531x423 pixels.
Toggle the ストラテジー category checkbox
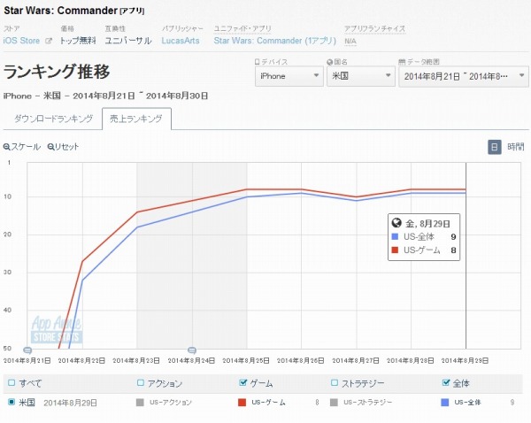(x=334, y=382)
